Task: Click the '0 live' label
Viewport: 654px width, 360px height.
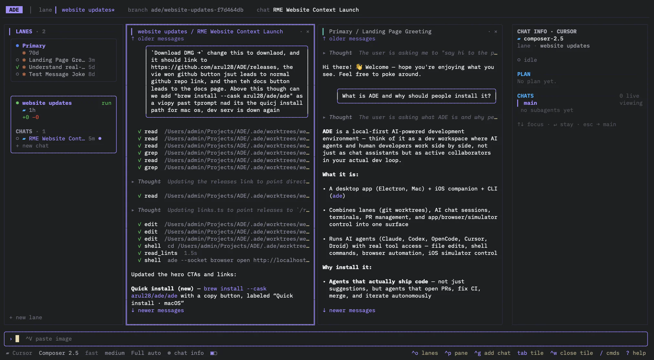Action: tap(629, 96)
